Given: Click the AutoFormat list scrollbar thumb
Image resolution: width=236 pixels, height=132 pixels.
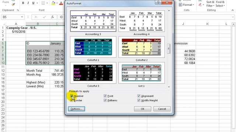Looking at the screenshot, I should tap(169, 48).
